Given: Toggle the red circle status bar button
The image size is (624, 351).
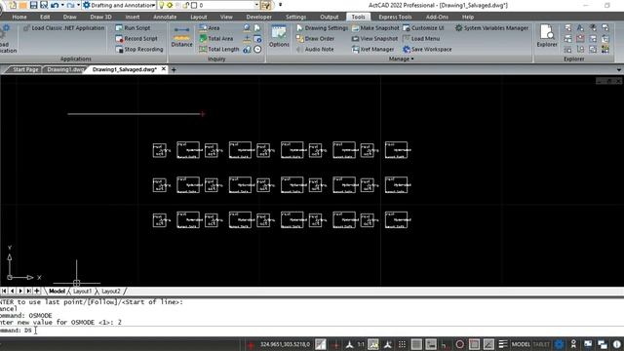Looking at the screenshot, I should point(459,344).
